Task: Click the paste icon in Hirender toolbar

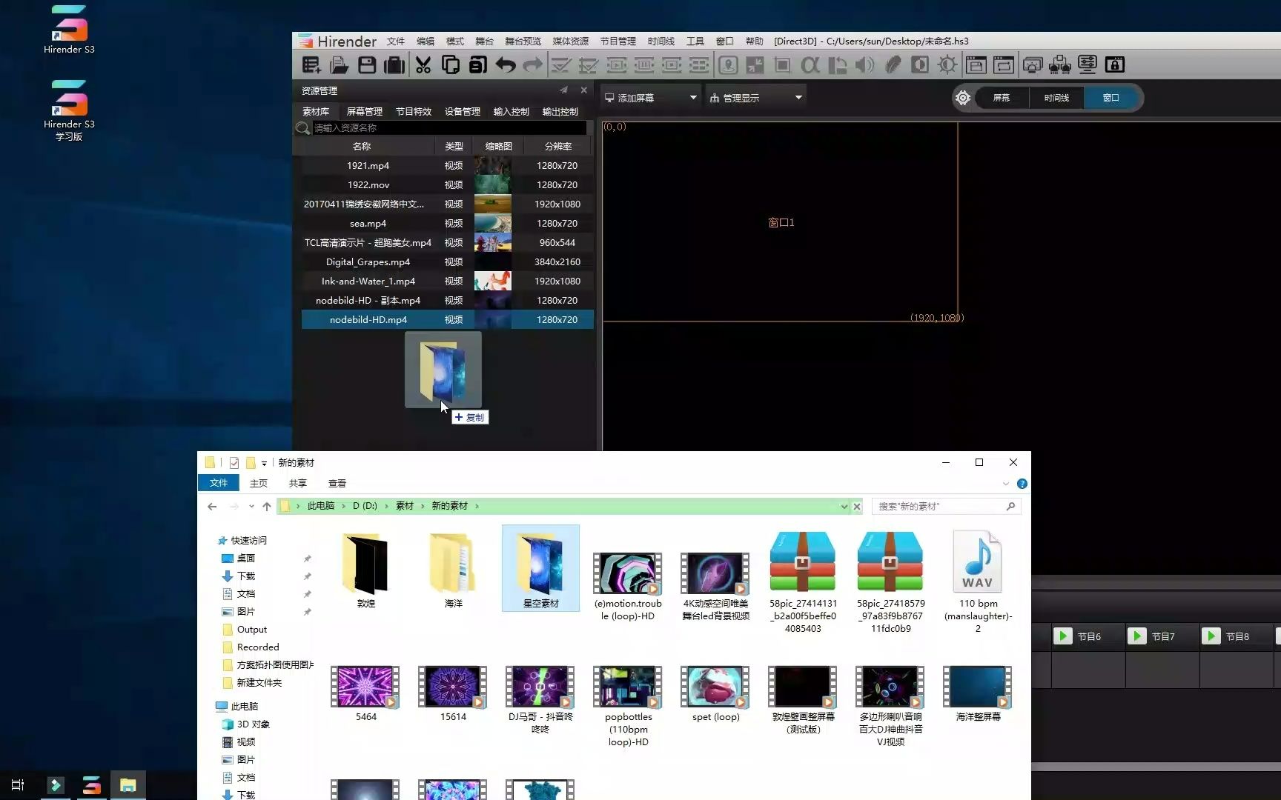Action: pos(478,65)
